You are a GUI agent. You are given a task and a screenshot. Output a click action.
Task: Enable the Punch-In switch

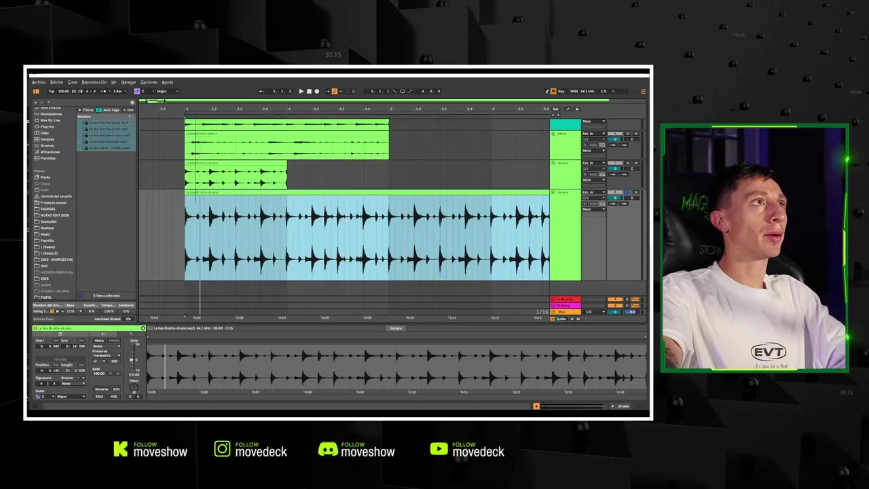(x=394, y=91)
